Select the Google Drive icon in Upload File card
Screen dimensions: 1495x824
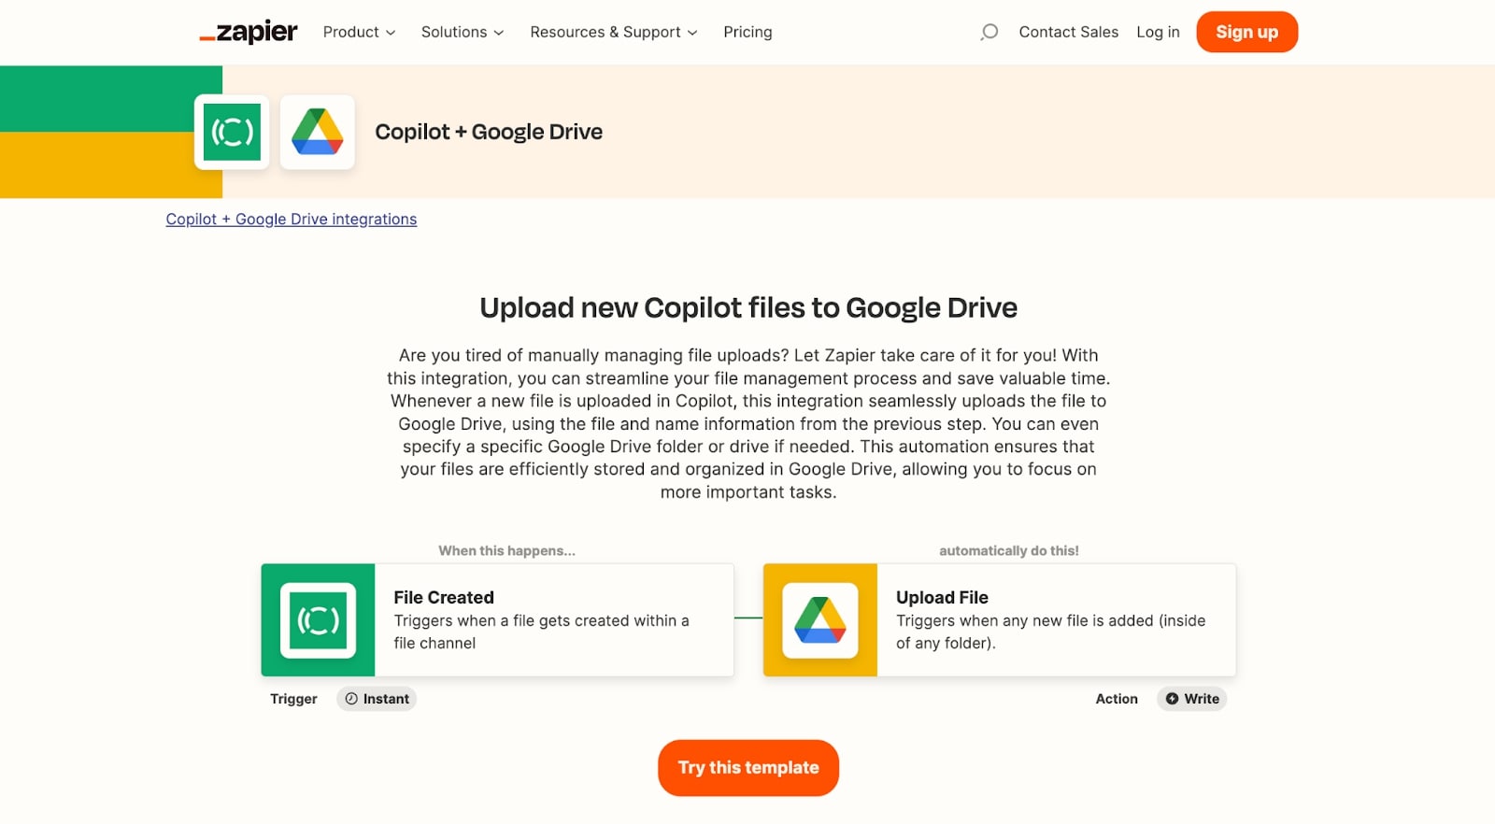click(819, 620)
